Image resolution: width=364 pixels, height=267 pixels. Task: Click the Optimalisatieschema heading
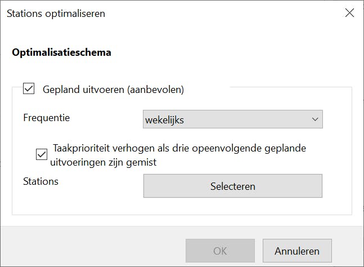point(61,52)
